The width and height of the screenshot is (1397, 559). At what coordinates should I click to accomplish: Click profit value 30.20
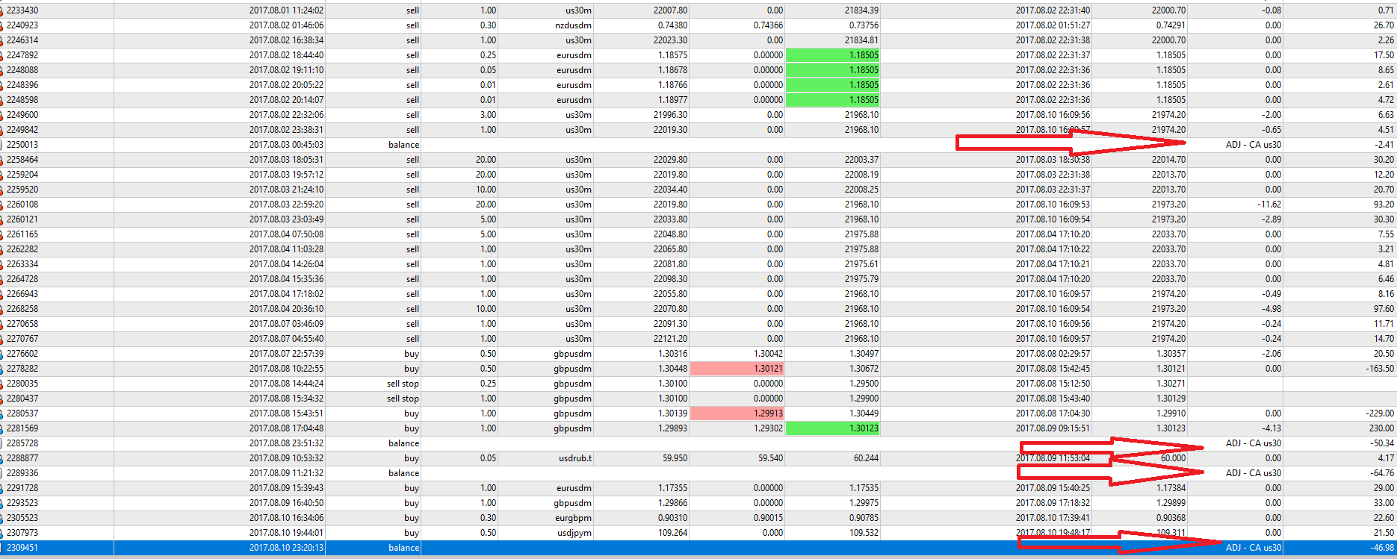(x=1384, y=160)
